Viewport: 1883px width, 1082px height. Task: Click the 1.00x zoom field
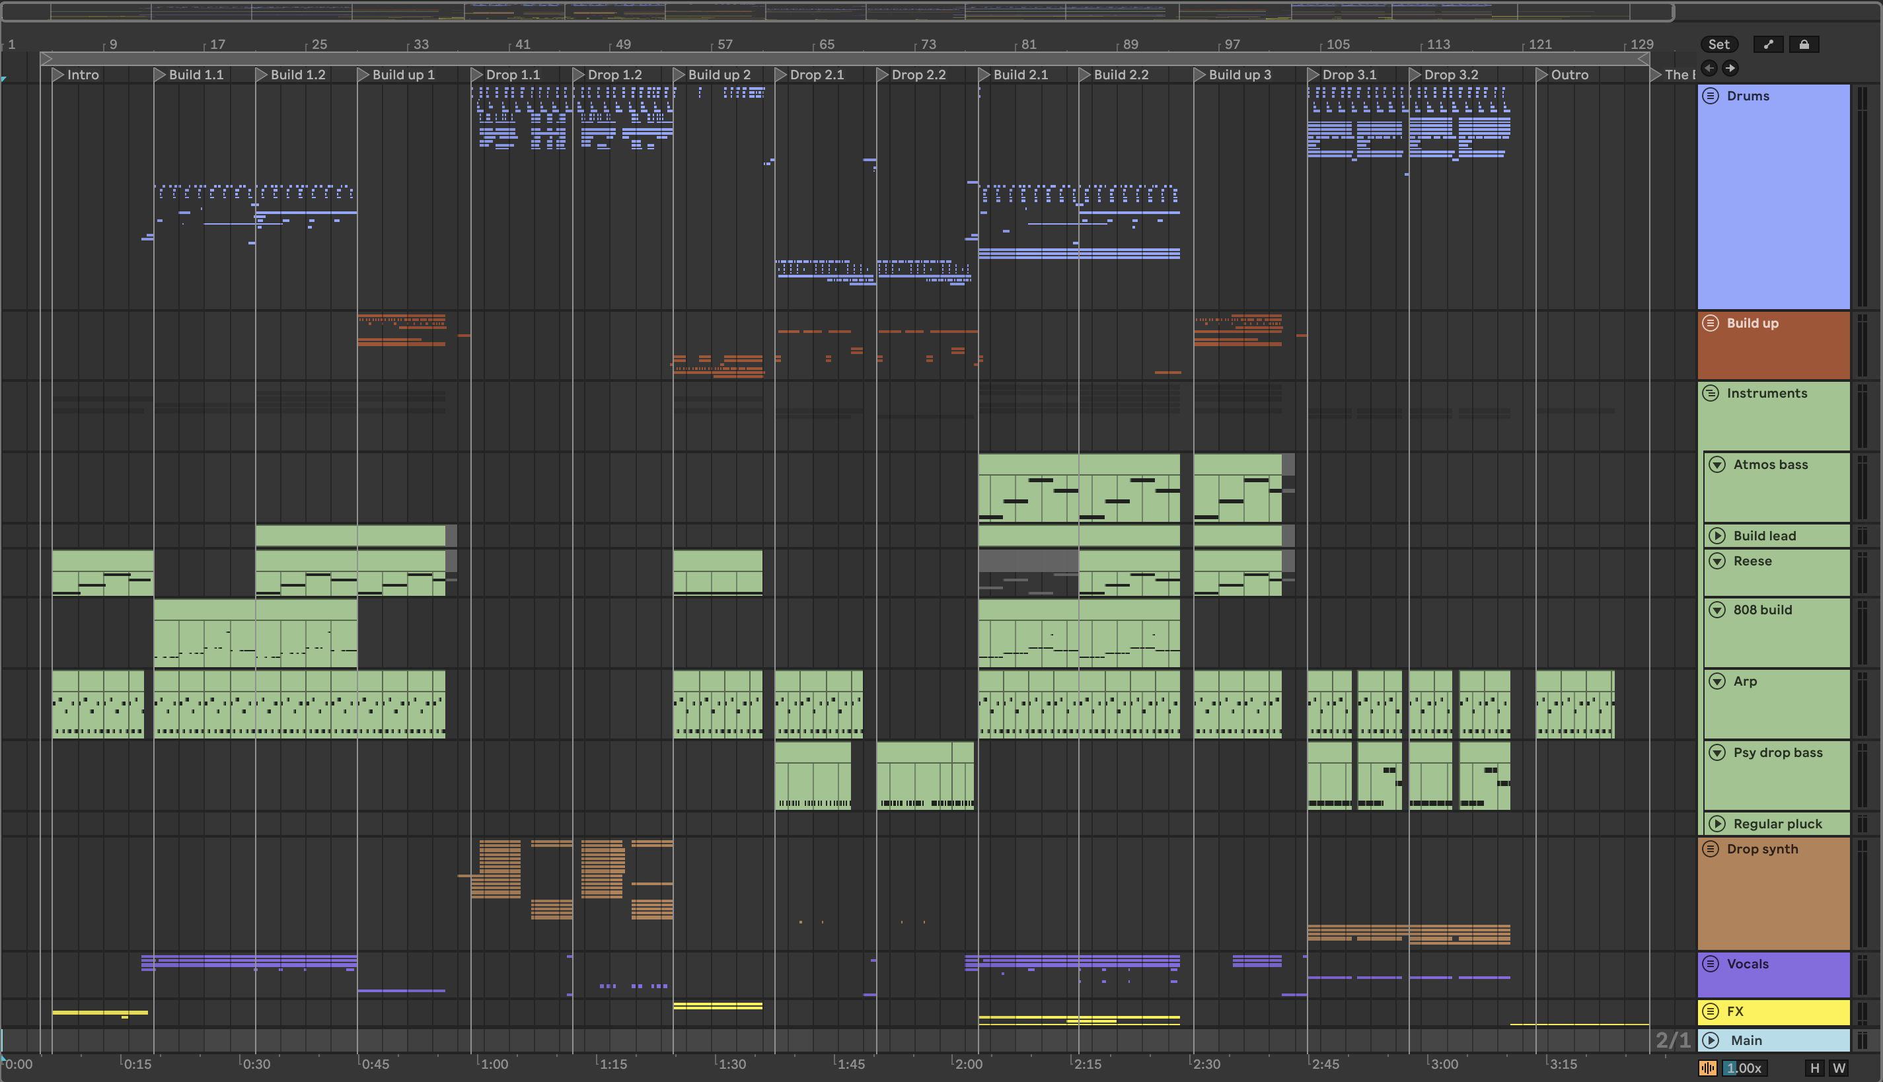click(x=1744, y=1068)
